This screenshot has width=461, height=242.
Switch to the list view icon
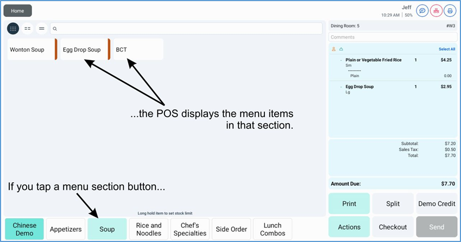point(42,29)
